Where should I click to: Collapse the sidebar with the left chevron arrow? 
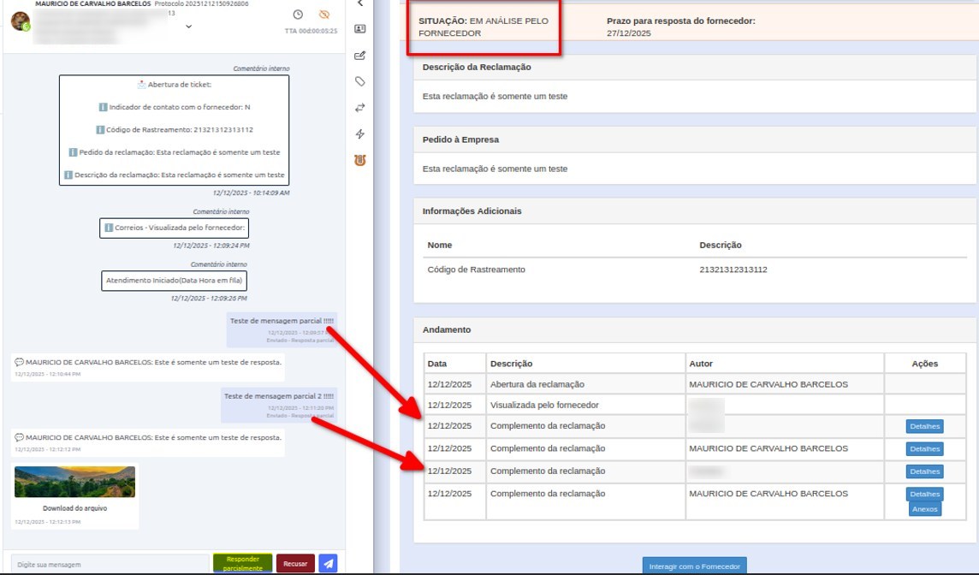(x=360, y=3)
